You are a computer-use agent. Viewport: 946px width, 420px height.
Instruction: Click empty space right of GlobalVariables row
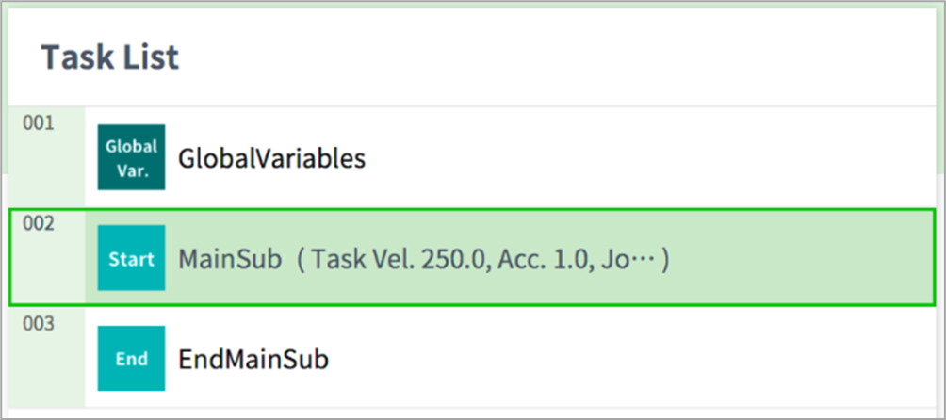pyautogui.click(x=660, y=158)
